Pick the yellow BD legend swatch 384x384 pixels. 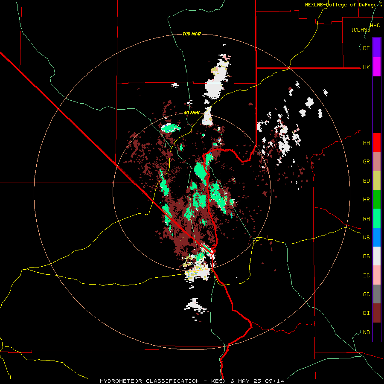click(x=377, y=181)
